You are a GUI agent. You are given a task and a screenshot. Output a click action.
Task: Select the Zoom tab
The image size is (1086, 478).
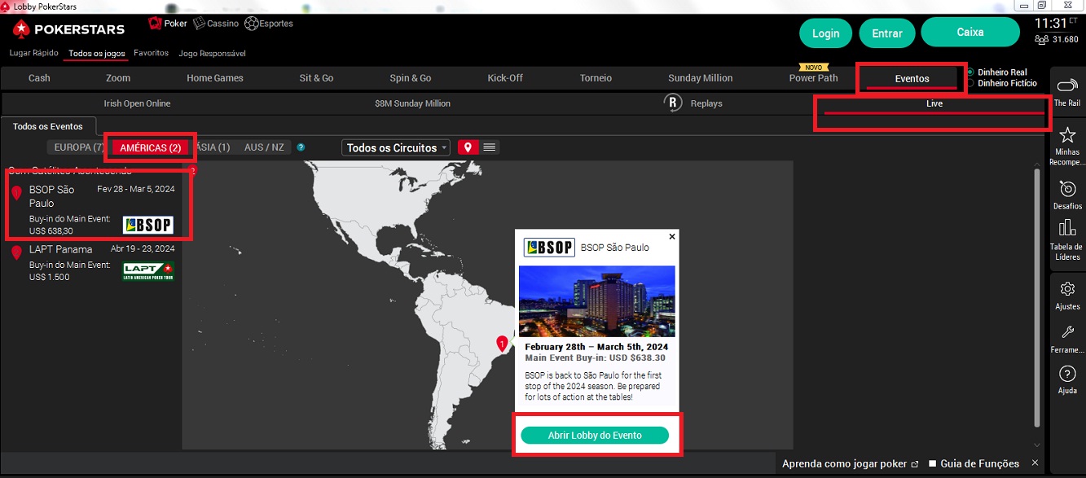(118, 78)
